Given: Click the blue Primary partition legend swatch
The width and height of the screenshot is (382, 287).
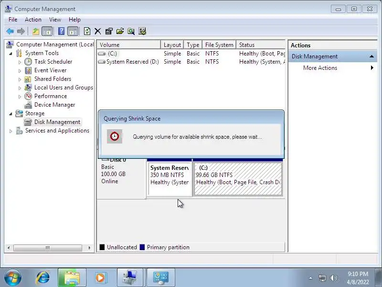Looking at the screenshot, I should [142, 247].
